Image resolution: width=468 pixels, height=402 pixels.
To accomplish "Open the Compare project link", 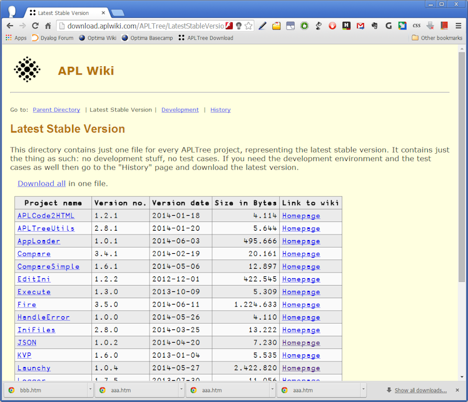I will pyautogui.click(x=34, y=254).
